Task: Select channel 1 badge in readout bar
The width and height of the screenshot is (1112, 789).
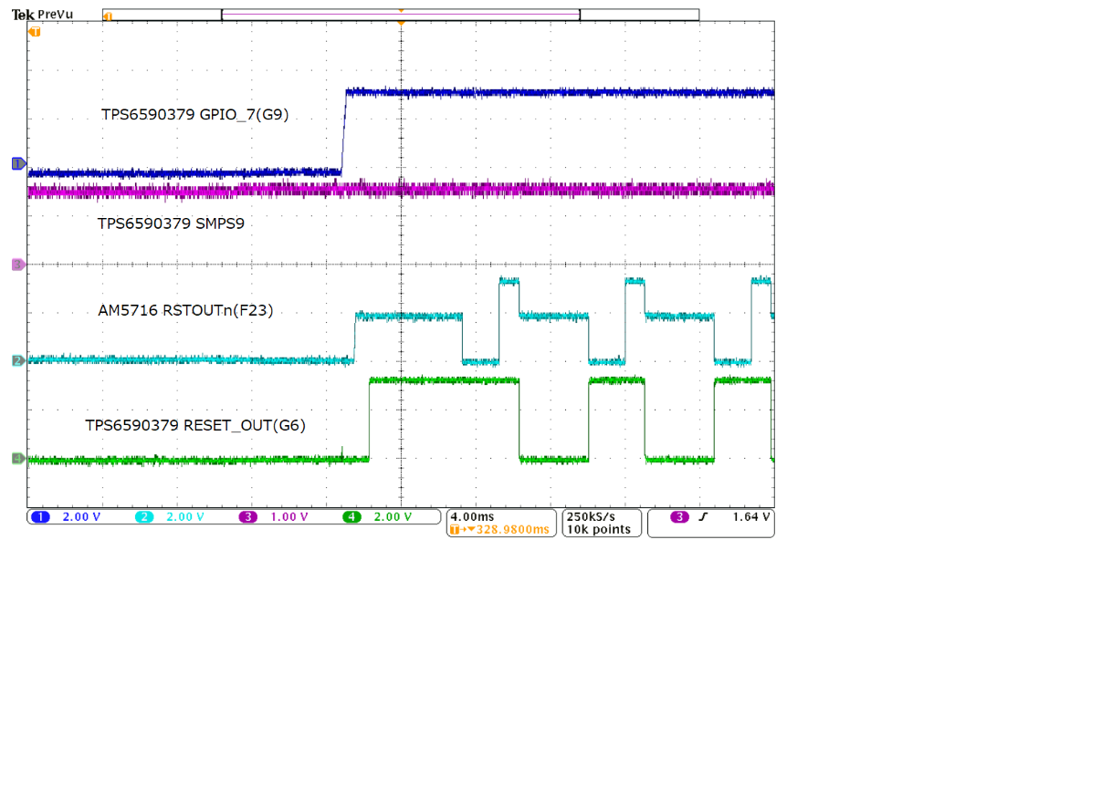Action: pos(39,516)
